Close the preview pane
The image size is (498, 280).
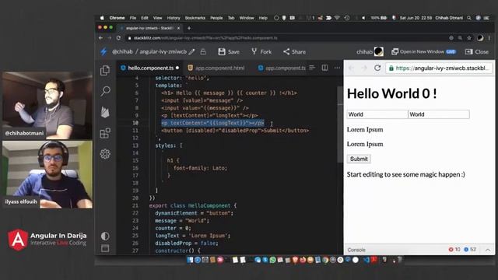click(x=477, y=52)
